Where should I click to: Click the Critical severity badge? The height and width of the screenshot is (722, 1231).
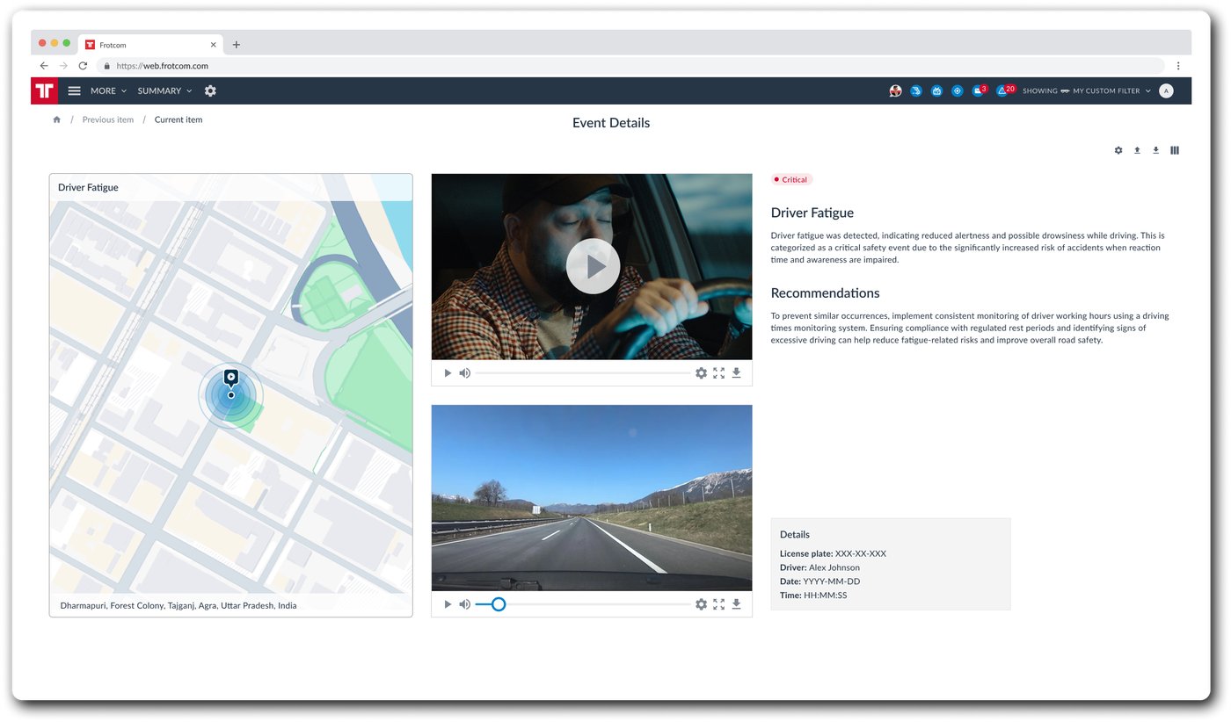click(791, 180)
